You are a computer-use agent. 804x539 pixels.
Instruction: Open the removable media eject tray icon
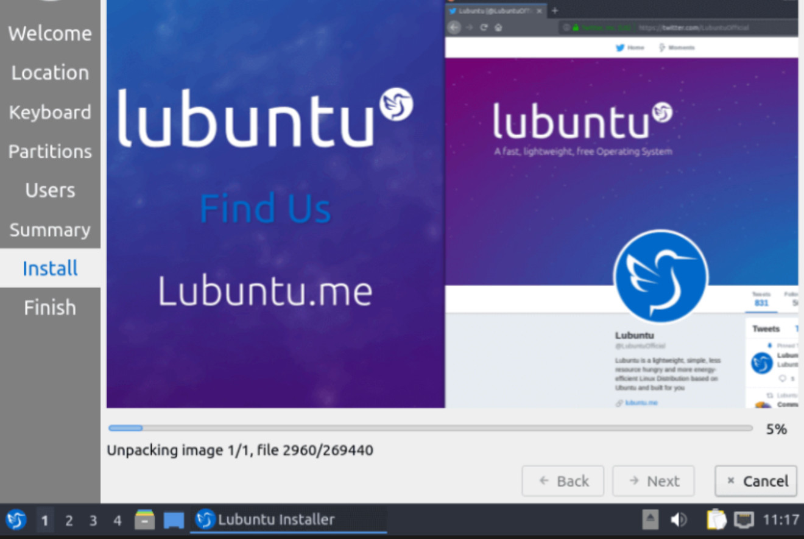651,520
